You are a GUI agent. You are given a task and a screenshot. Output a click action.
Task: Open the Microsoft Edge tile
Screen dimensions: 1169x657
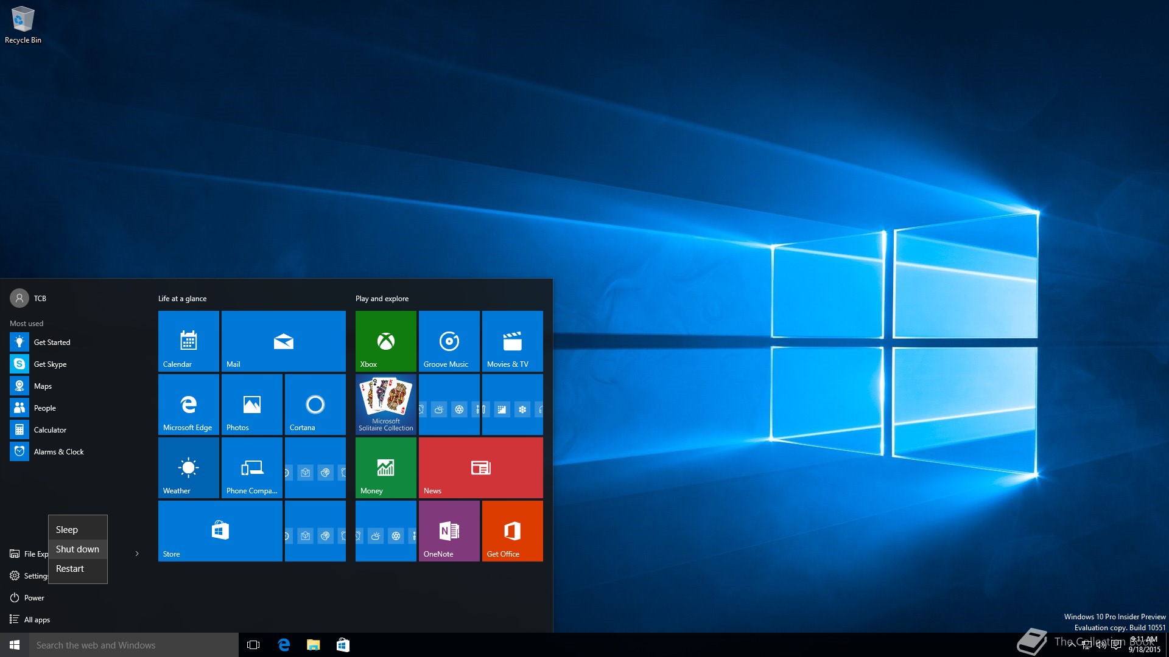(x=188, y=404)
